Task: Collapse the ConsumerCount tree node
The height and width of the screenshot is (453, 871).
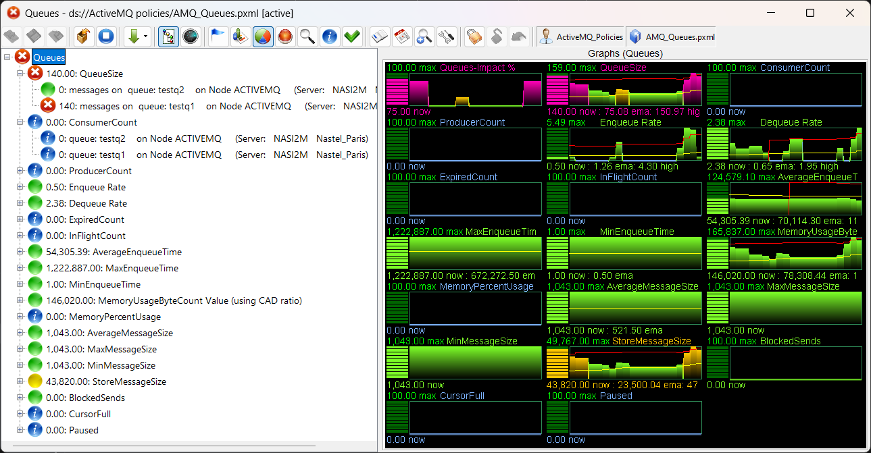Action: coord(20,122)
